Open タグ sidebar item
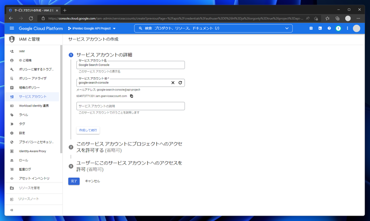This screenshot has width=370, height=221. click(x=32, y=124)
